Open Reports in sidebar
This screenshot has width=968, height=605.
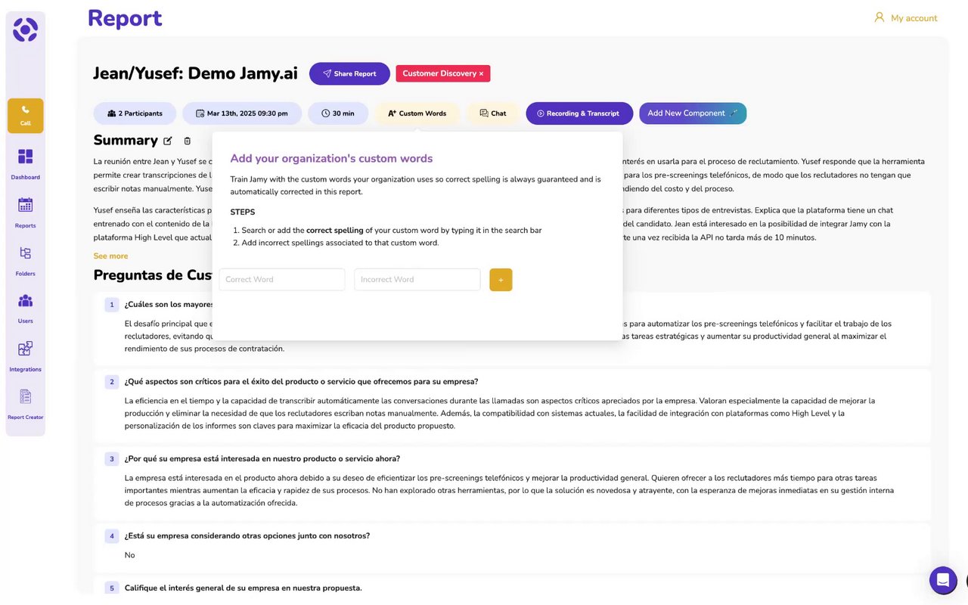click(26, 213)
